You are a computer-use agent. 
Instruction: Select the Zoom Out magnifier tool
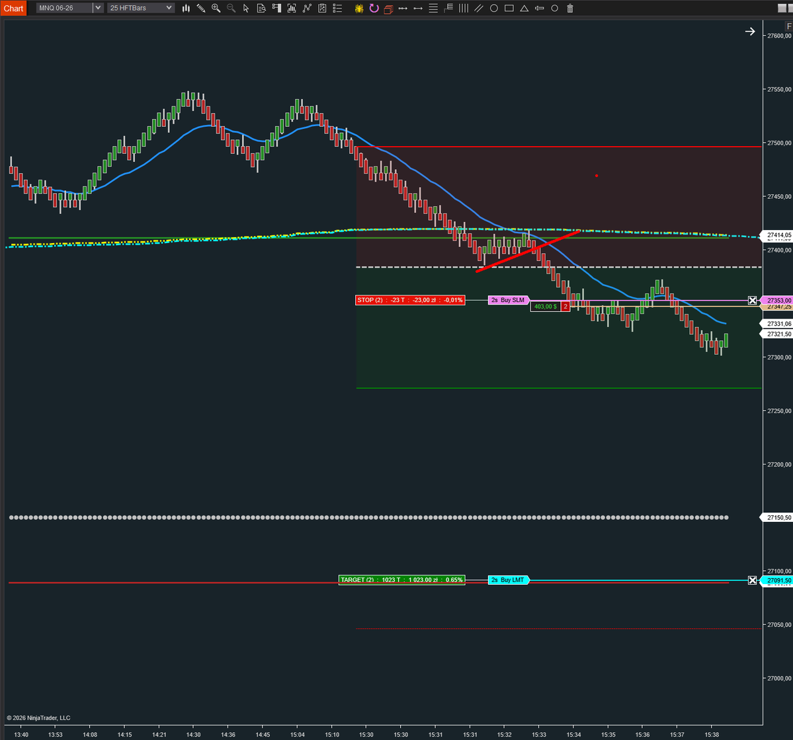231,8
